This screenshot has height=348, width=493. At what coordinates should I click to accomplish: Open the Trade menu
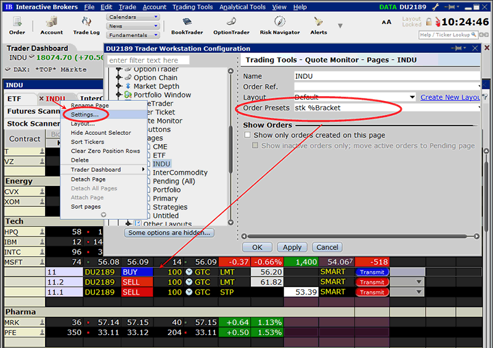pos(128,7)
